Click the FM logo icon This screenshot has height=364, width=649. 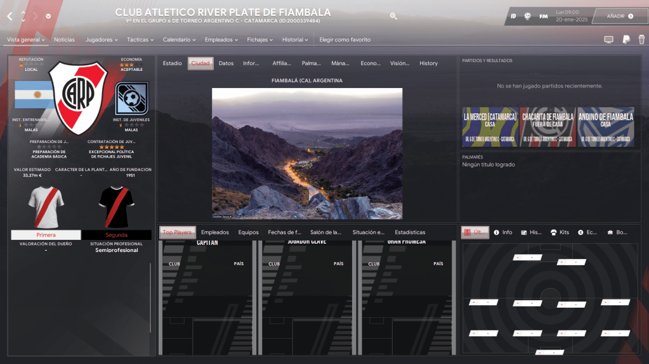tap(544, 16)
